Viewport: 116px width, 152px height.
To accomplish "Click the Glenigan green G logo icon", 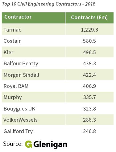I will pyautogui.click(x=28, y=144).
